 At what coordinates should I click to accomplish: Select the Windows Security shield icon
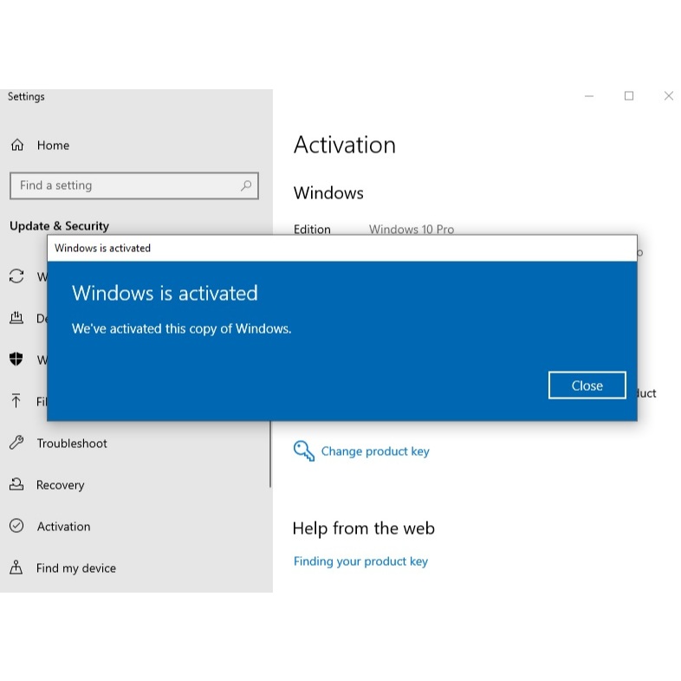(16, 360)
